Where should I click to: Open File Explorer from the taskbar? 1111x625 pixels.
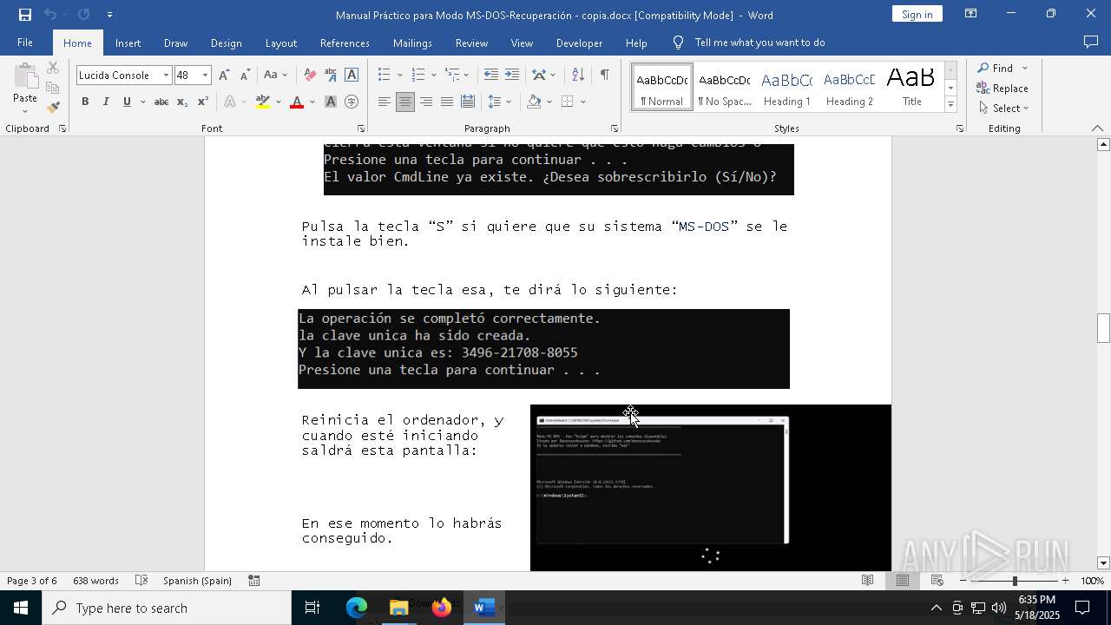(x=399, y=608)
